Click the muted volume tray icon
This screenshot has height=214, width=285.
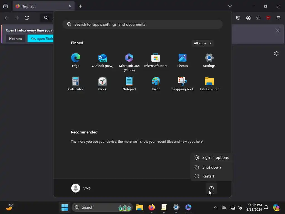pyautogui.click(x=240, y=207)
